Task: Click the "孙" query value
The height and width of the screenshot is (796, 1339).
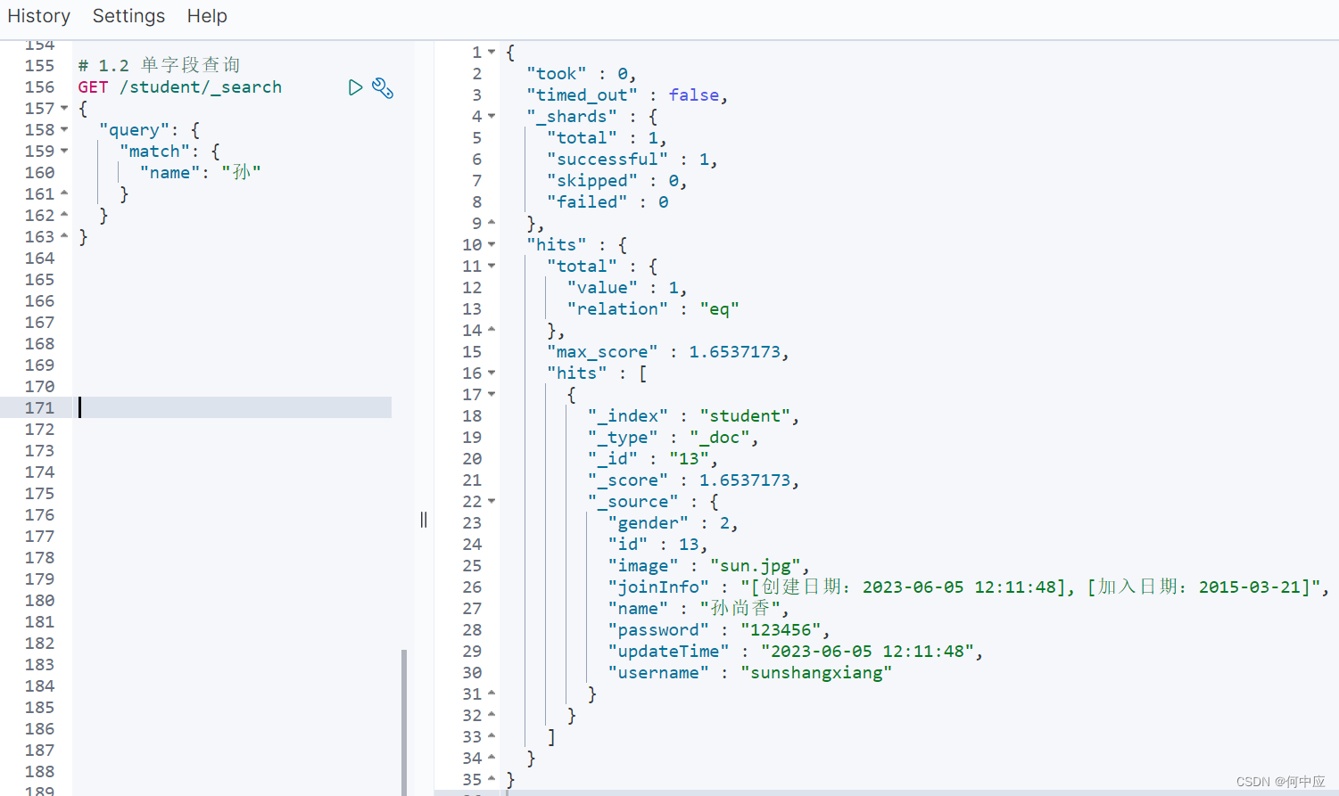Action: tap(241, 172)
